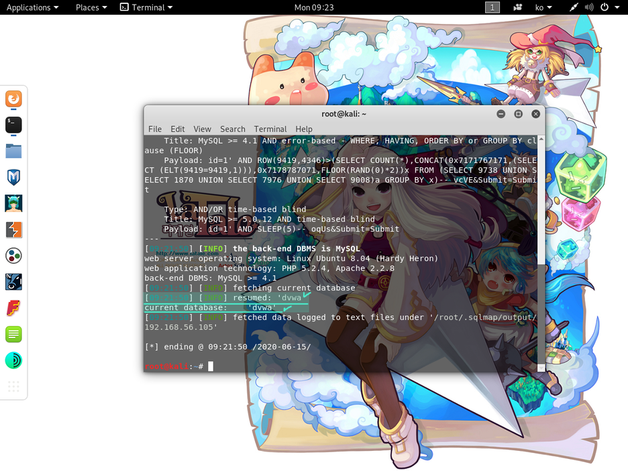
Task: Click the terminal prompt cursor line
Action: [x=179, y=366]
